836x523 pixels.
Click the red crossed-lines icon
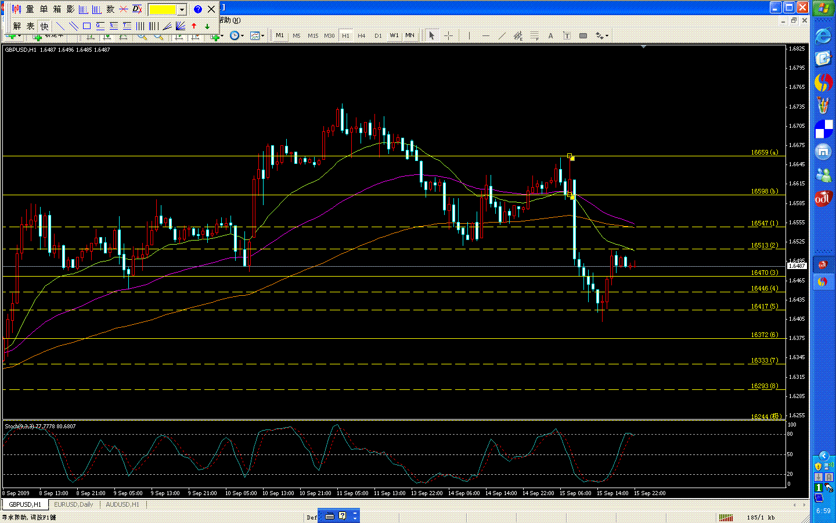click(124, 9)
